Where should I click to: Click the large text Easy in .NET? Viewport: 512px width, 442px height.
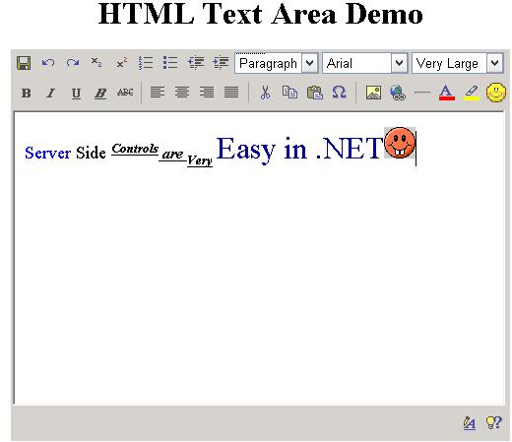pos(300,149)
